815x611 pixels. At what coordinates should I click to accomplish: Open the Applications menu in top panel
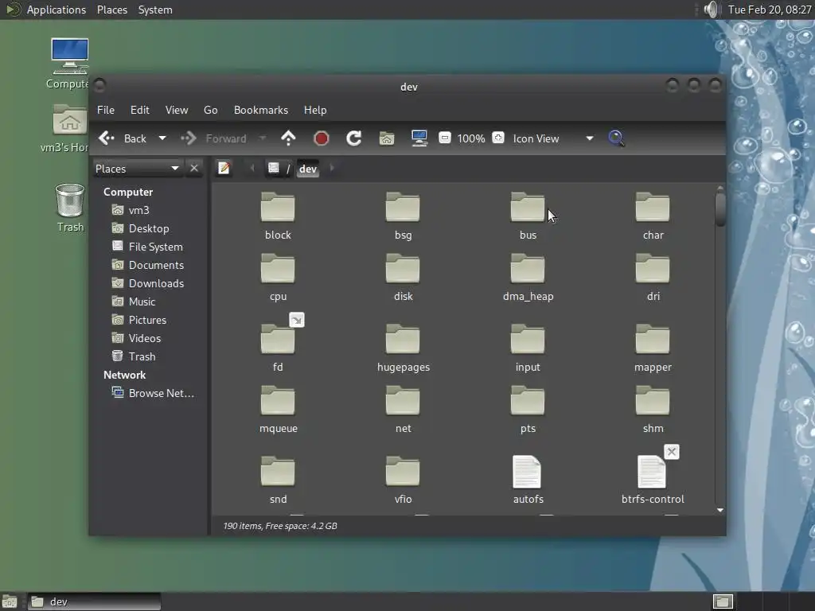pyautogui.click(x=57, y=10)
